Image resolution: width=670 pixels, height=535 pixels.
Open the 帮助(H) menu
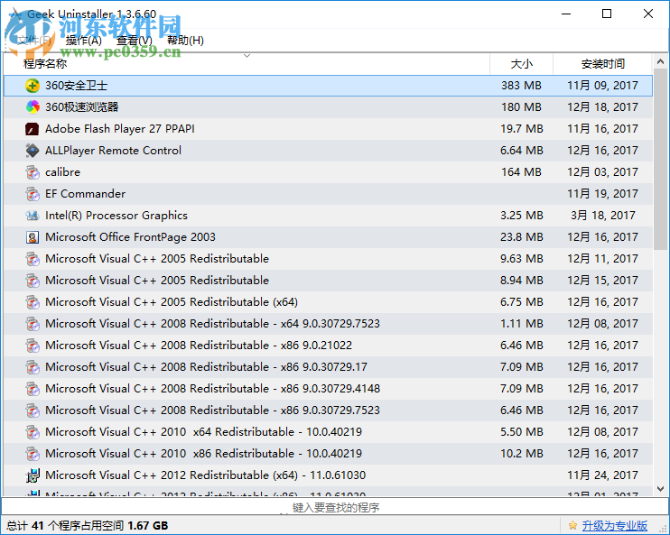[185, 41]
